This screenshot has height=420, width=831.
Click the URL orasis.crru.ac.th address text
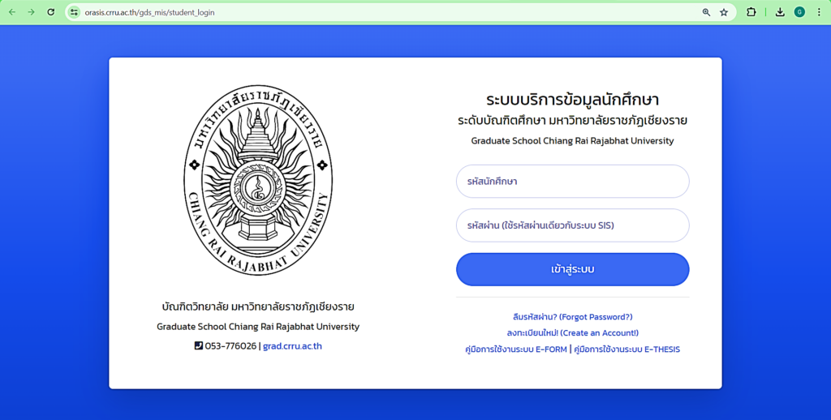149,13
